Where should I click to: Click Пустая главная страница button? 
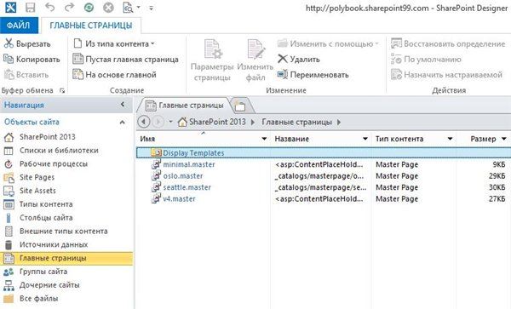(125, 60)
